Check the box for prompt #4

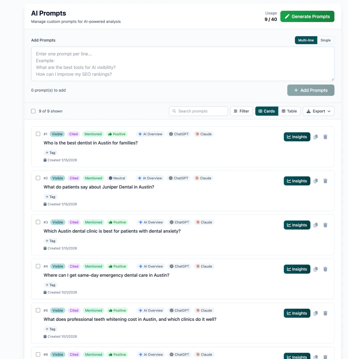point(38,266)
